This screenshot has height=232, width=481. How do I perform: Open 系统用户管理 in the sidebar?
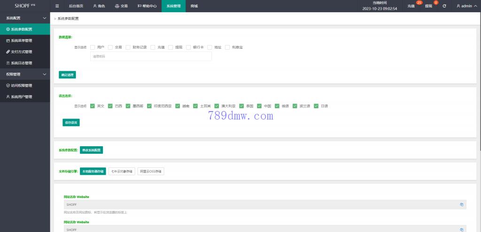(x=21, y=97)
